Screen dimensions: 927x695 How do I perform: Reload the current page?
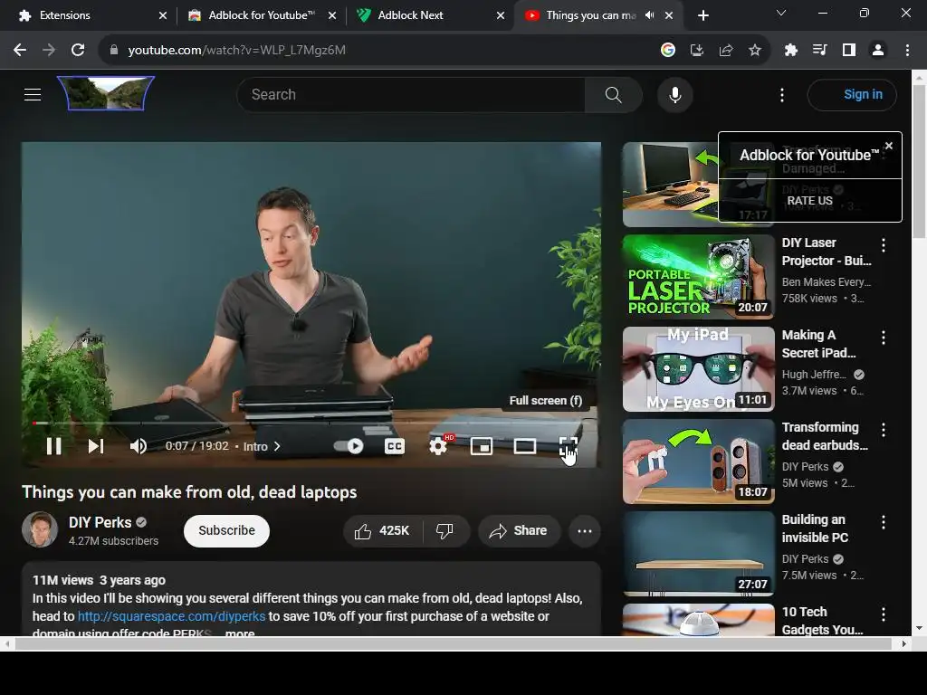pyautogui.click(x=78, y=51)
